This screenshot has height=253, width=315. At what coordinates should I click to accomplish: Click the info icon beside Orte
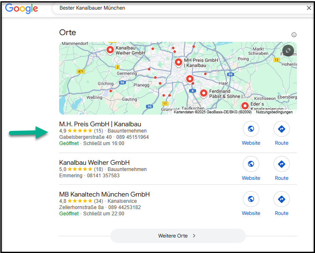[x=294, y=35]
